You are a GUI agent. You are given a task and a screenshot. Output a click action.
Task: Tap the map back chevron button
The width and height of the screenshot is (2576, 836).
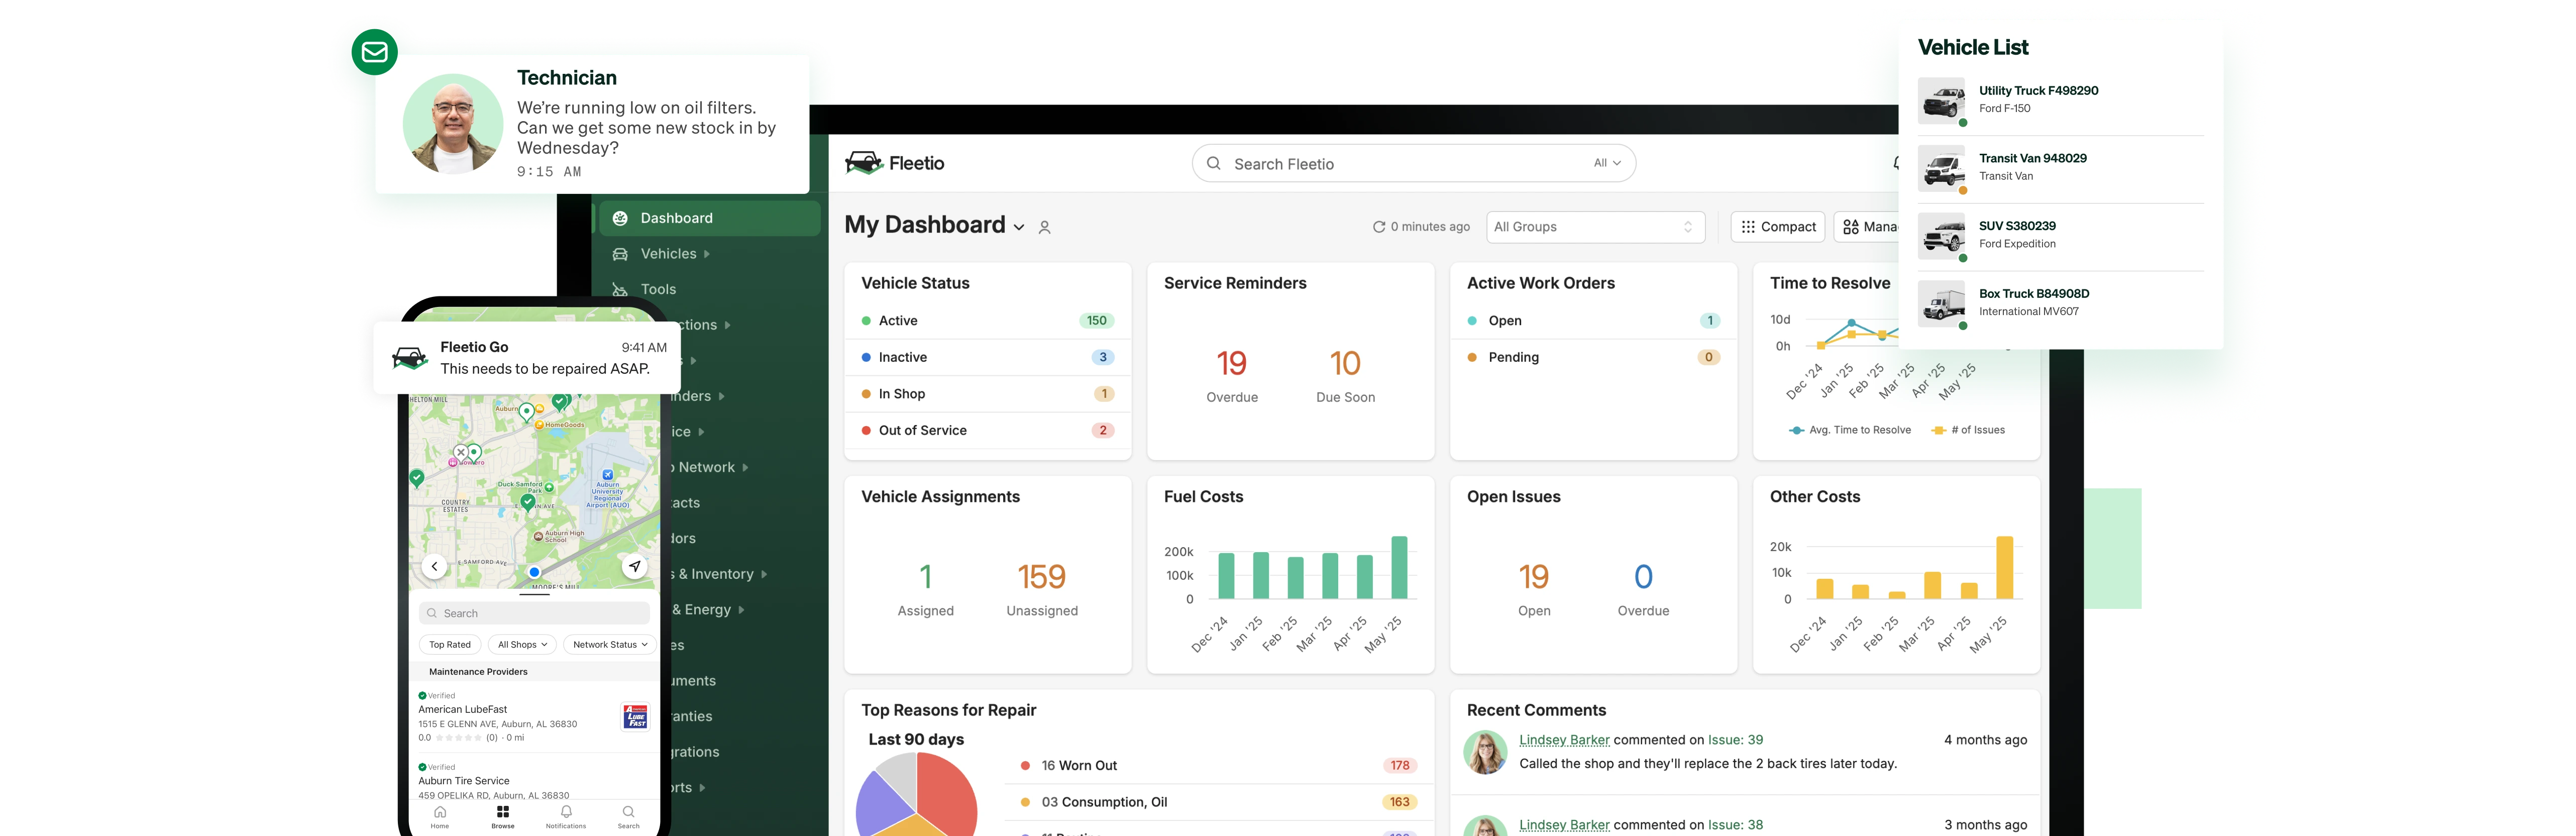coord(434,566)
